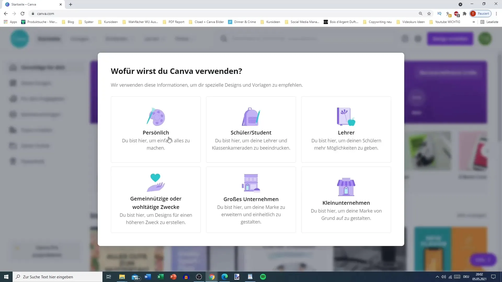Open the Windows Start menu

click(x=6, y=277)
